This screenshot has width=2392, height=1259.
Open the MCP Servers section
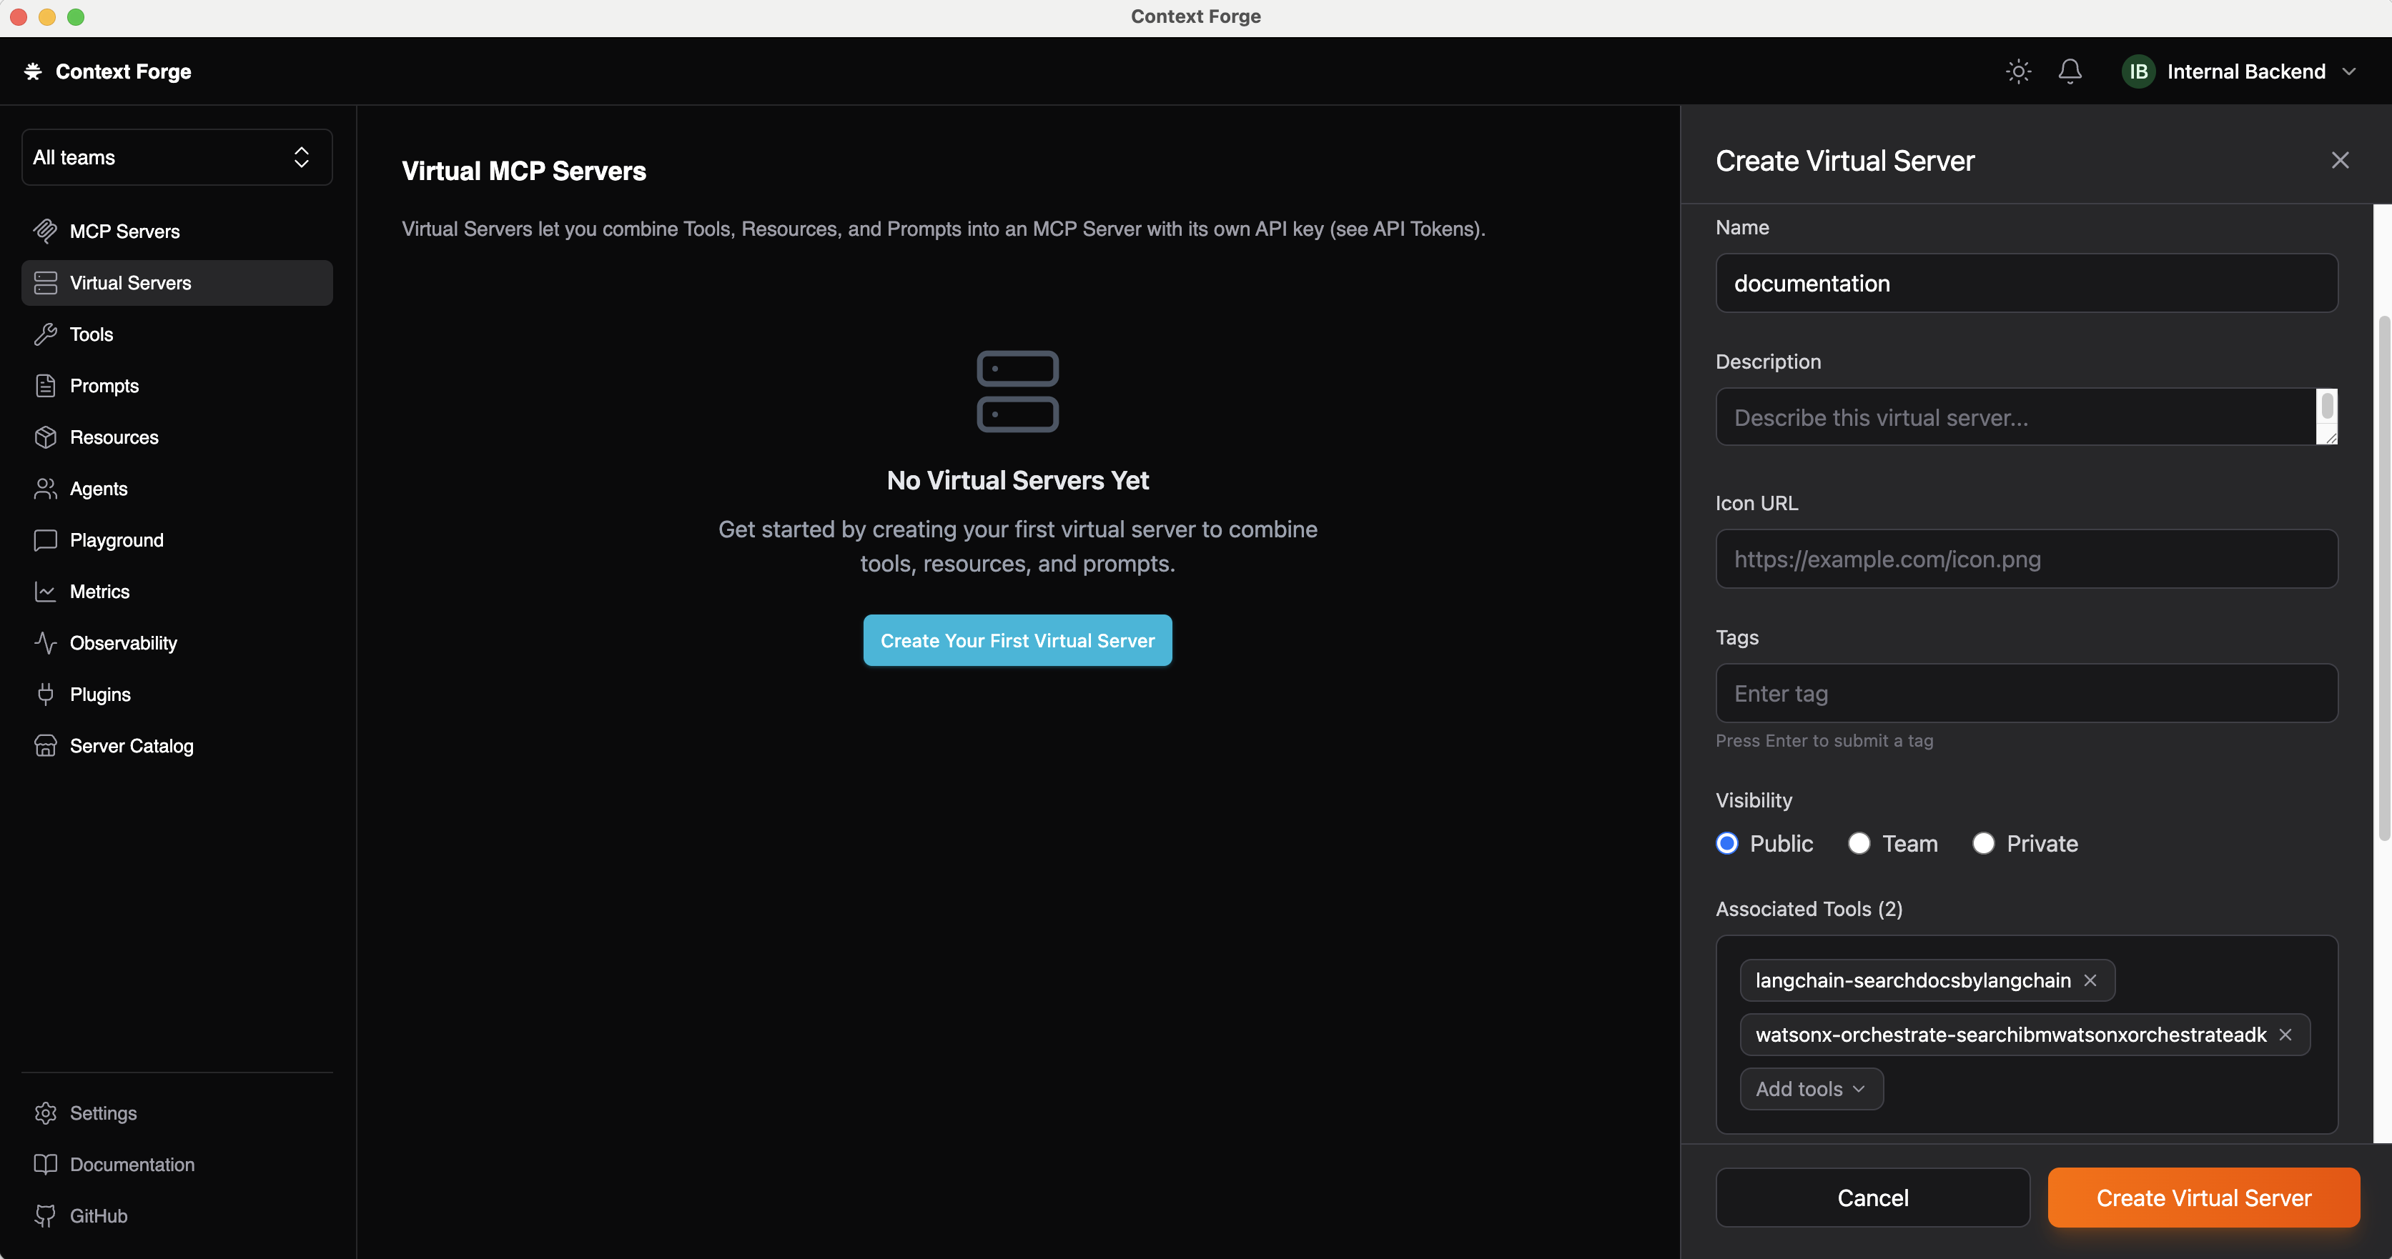tap(124, 231)
